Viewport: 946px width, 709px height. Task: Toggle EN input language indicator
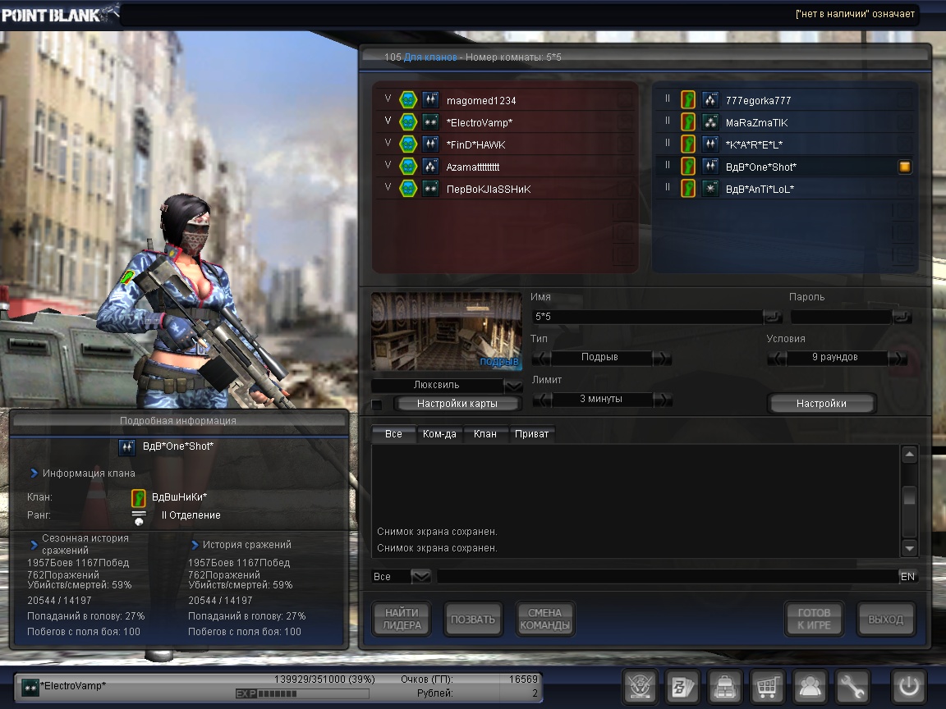click(907, 576)
